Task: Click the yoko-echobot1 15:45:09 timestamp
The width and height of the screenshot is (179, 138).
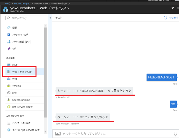Action: click(67, 124)
